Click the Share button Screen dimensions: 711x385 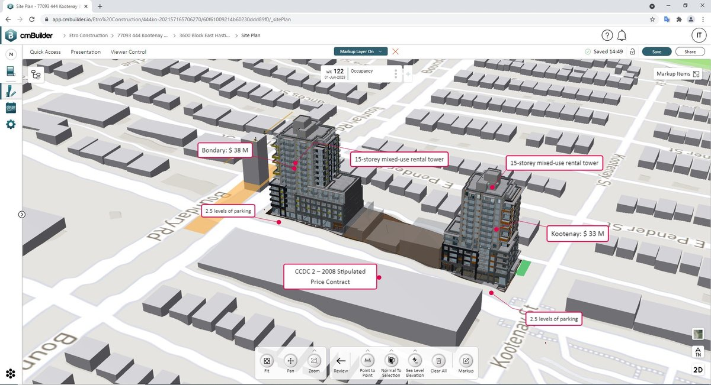[690, 51]
